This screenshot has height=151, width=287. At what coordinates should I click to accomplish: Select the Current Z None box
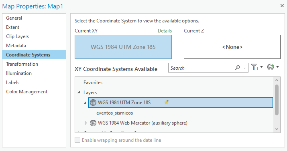(x=232, y=47)
